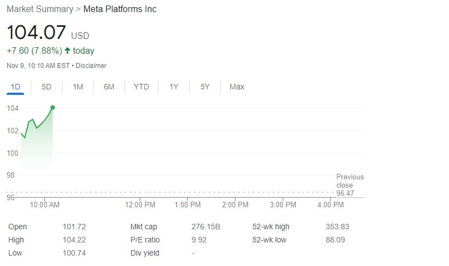
Task: Switch to the 1M time range tab
Action: click(78, 87)
